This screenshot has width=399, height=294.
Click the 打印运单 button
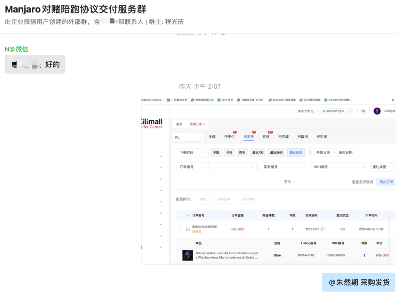pos(224,199)
